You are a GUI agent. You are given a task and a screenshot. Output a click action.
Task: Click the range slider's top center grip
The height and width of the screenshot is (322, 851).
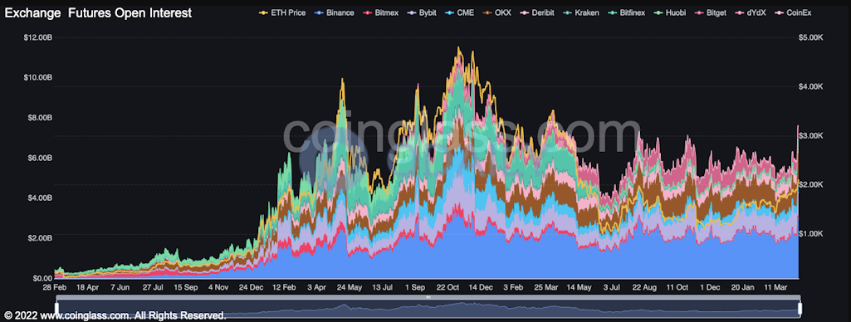click(428, 297)
